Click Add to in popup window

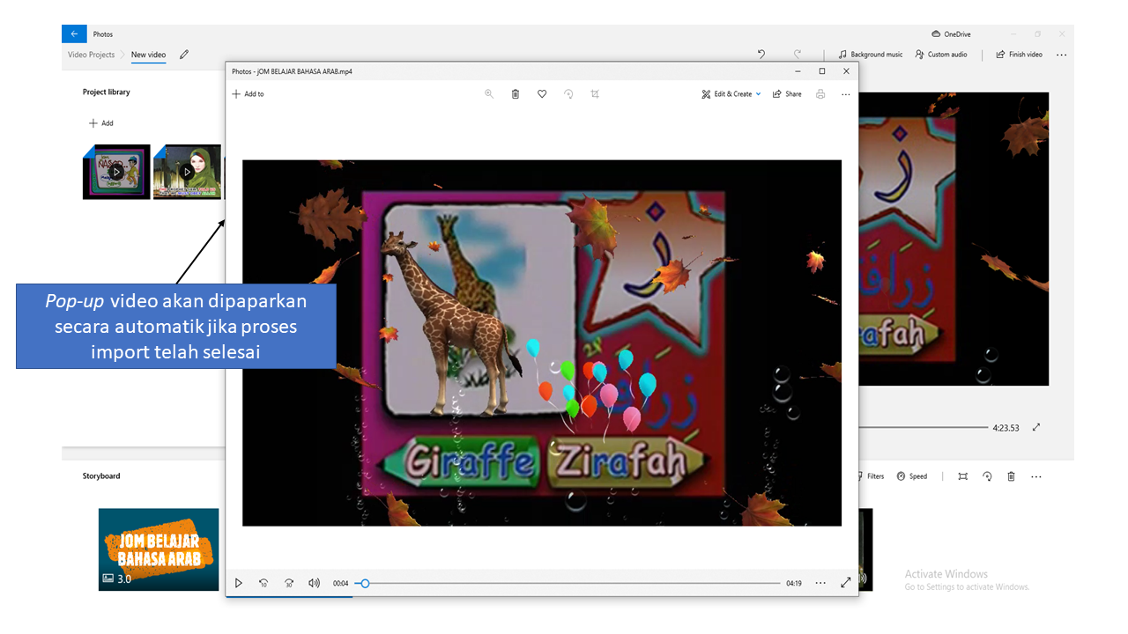pyautogui.click(x=248, y=94)
